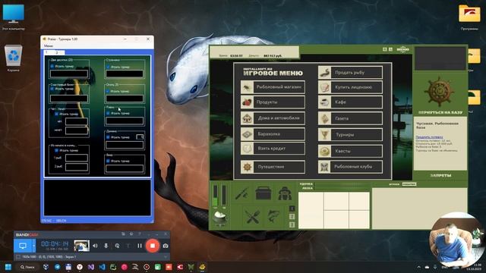
Task: Click the Меню item in the Praise window
Action: coord(49,45)
